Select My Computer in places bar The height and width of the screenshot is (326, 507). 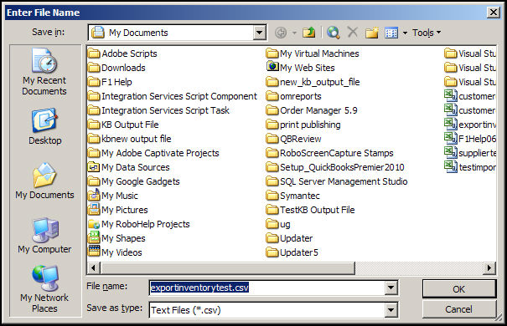point(44,236)
